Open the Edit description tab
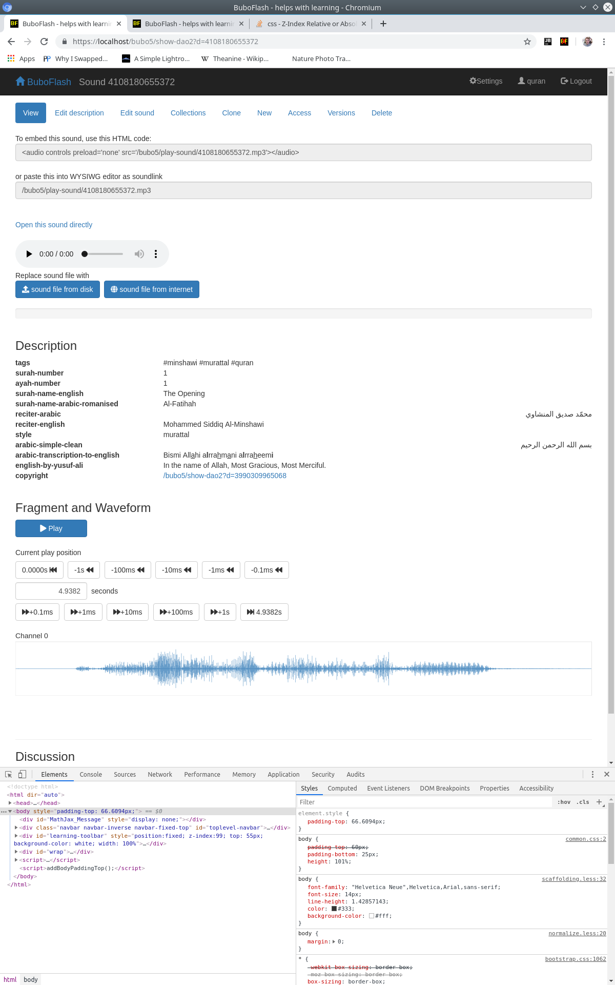Screen dimensions: 615x985 coord(79,113)
